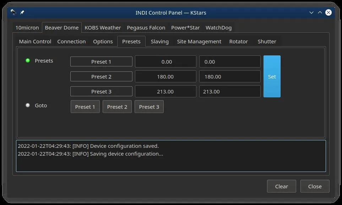The height and width of the screenshot is (205, 342).
Task: Click the Preset 3 name box in Presets row
Action: coord(101,91)
